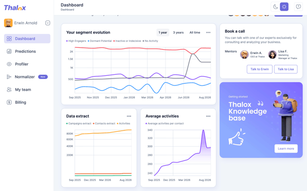Viewport: 307px width, 191px height.
Task: Click the New badge beside Normalizer
Action: click(43, 77)
